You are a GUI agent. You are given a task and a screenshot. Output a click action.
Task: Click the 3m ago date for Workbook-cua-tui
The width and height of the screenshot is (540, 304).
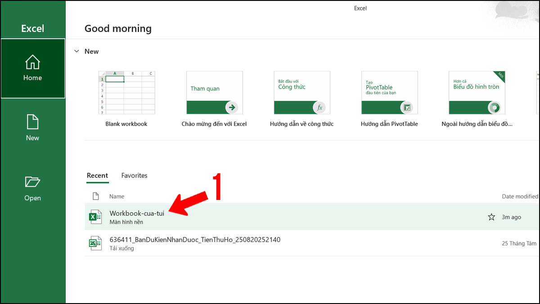(x=511, y=217)
